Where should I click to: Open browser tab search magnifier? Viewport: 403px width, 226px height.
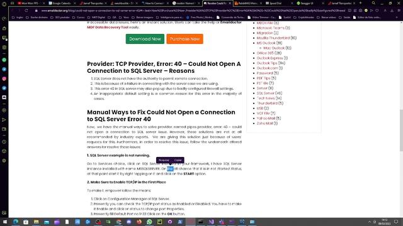pos(373,3)
